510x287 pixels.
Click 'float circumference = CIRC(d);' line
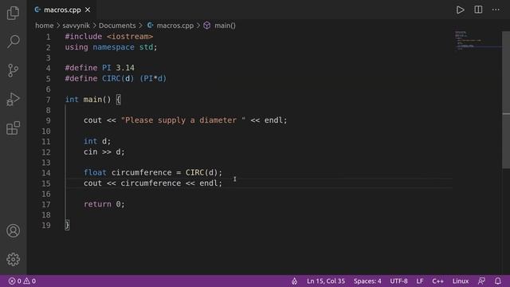[153, 172]
